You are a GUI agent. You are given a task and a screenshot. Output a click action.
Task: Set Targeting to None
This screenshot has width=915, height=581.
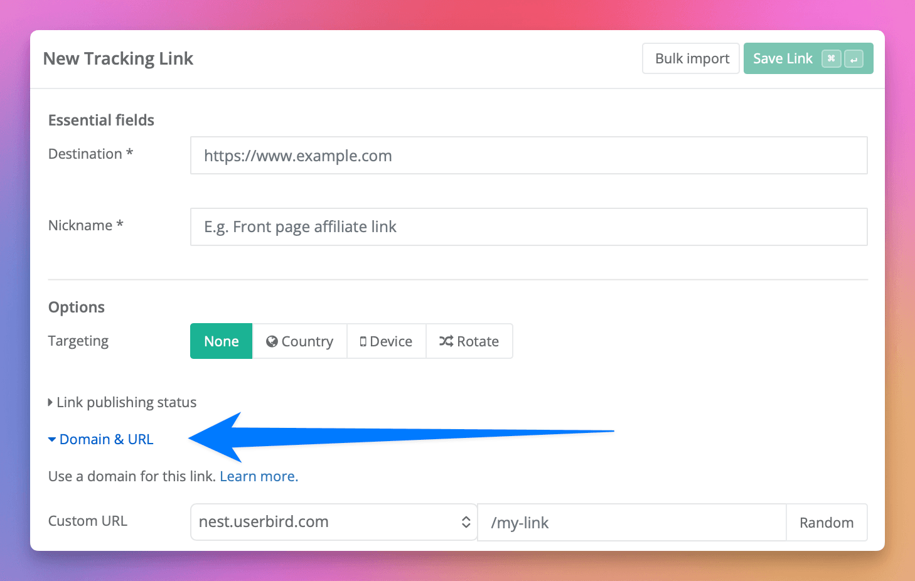(221, 341)
